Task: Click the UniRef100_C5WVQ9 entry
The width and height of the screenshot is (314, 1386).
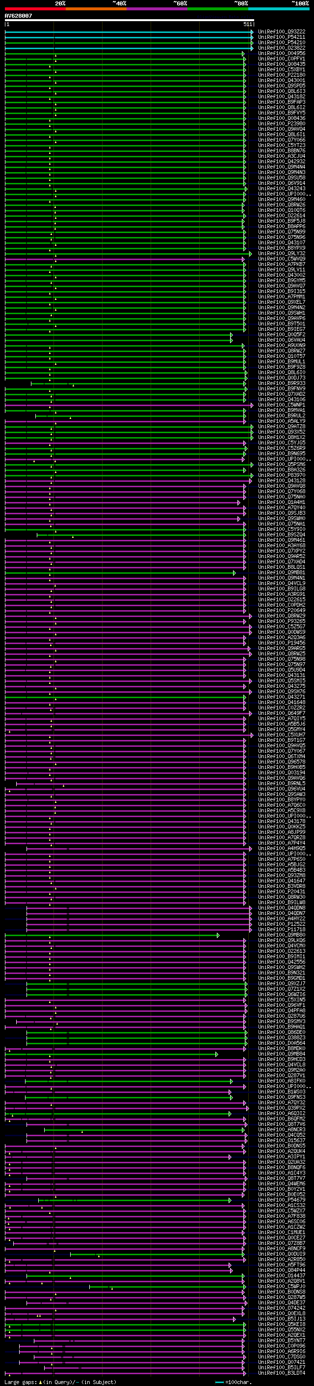Action: click(282, 259)
